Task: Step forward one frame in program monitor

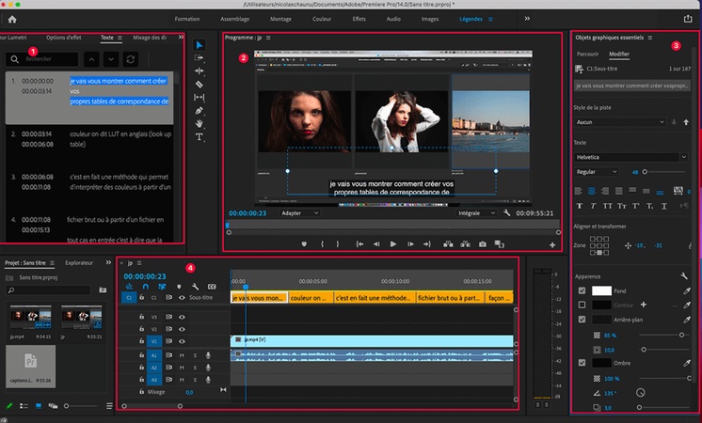Action: pyautogui.click(x=410, y=244)
